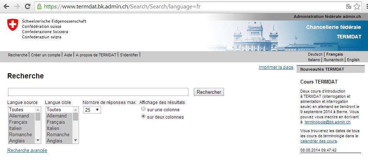Viewport: 368px width, 160px height.
Task: Open Recherche avancée link
Action: (27, 150)
